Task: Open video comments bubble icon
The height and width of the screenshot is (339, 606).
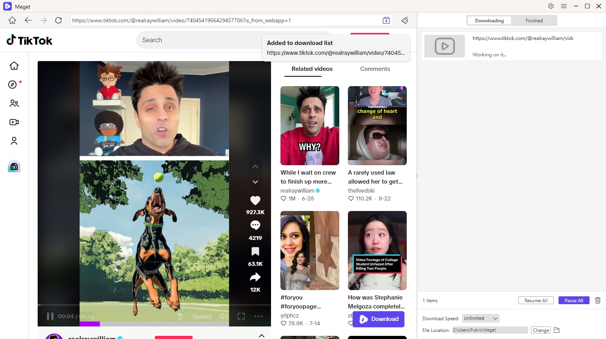Action: pyautogui.click(x=255, y=225)
